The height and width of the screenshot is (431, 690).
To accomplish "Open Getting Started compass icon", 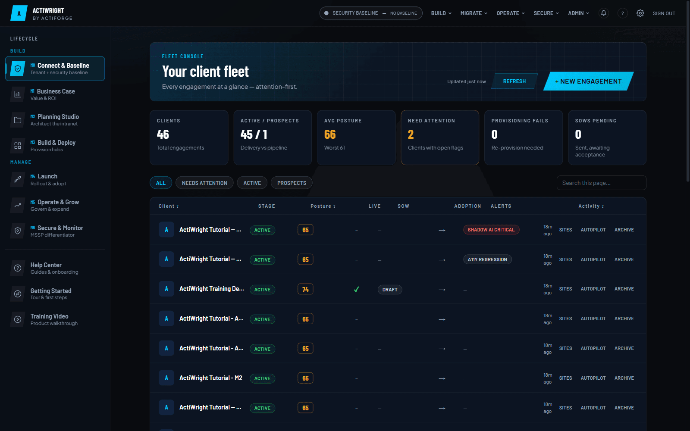I will 18,294.
